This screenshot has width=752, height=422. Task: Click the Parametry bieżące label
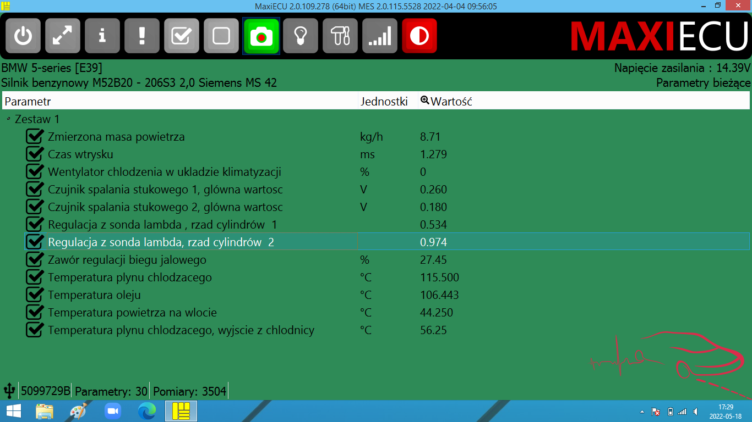click(x=703, y=83)
